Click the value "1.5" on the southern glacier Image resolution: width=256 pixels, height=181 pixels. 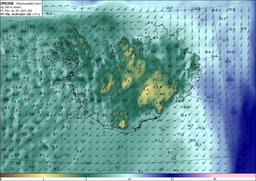click(124, 123)
